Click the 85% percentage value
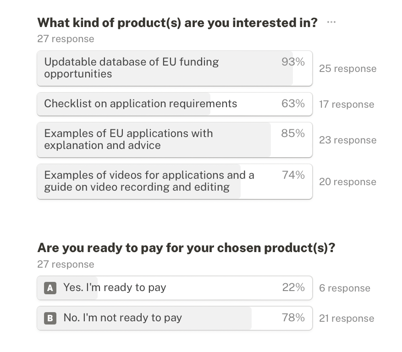The image size is (402, 352). point(293,133)
